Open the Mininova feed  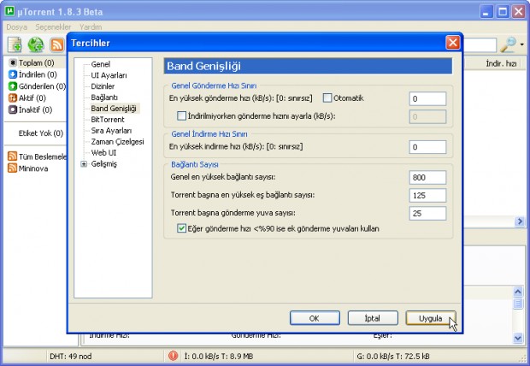click(x=33, y=168)
